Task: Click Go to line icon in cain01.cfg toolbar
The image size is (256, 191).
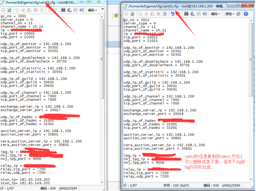Action: [82, 10]
